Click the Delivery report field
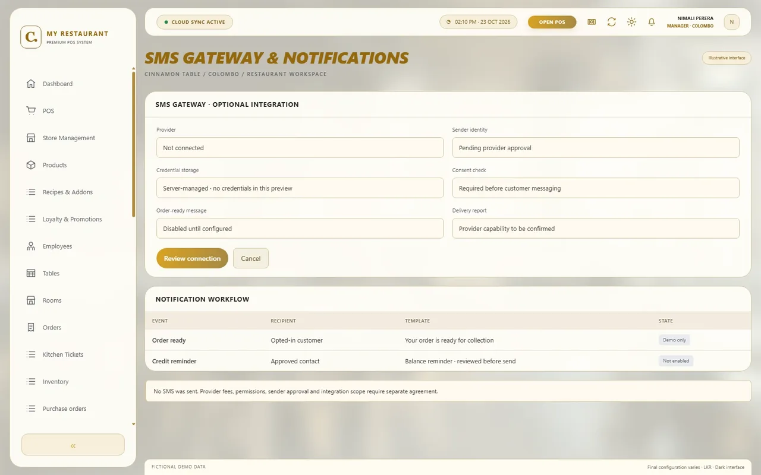Screen dimensions: 761x475 coord(596,229)
